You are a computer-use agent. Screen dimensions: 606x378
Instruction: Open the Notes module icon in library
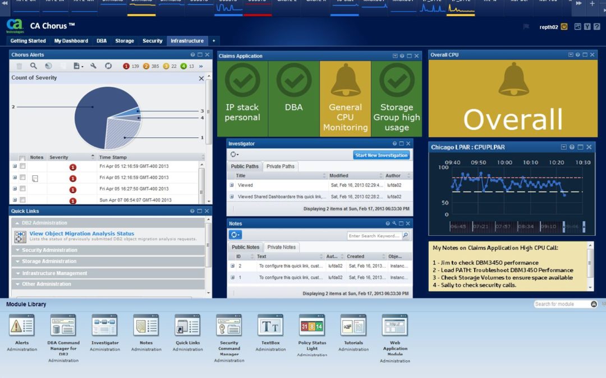(x=146, y=325)
